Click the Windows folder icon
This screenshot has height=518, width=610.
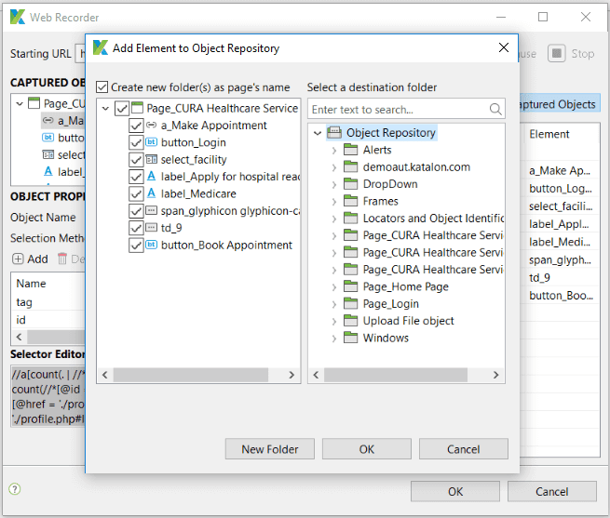pos(350,338)
